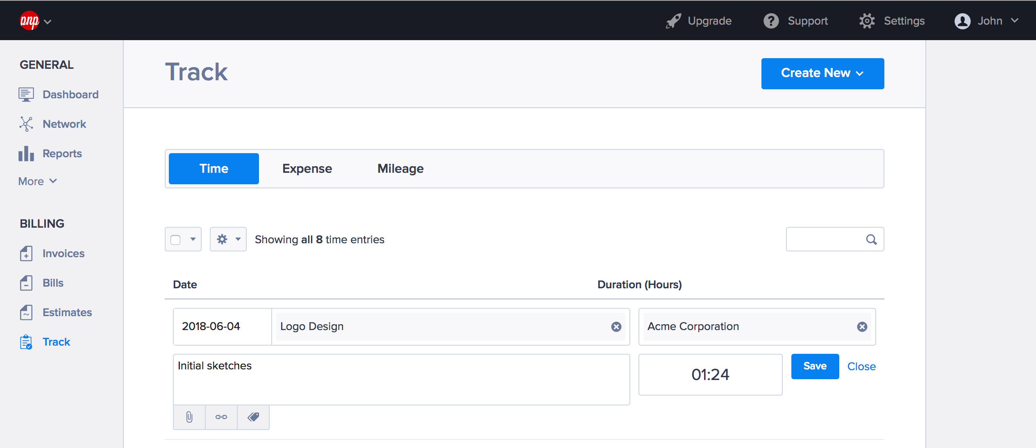Screen dimensions: 1036x448
Task: Expand the checkbox actions dropdown
Action: (x=193, y=239)
